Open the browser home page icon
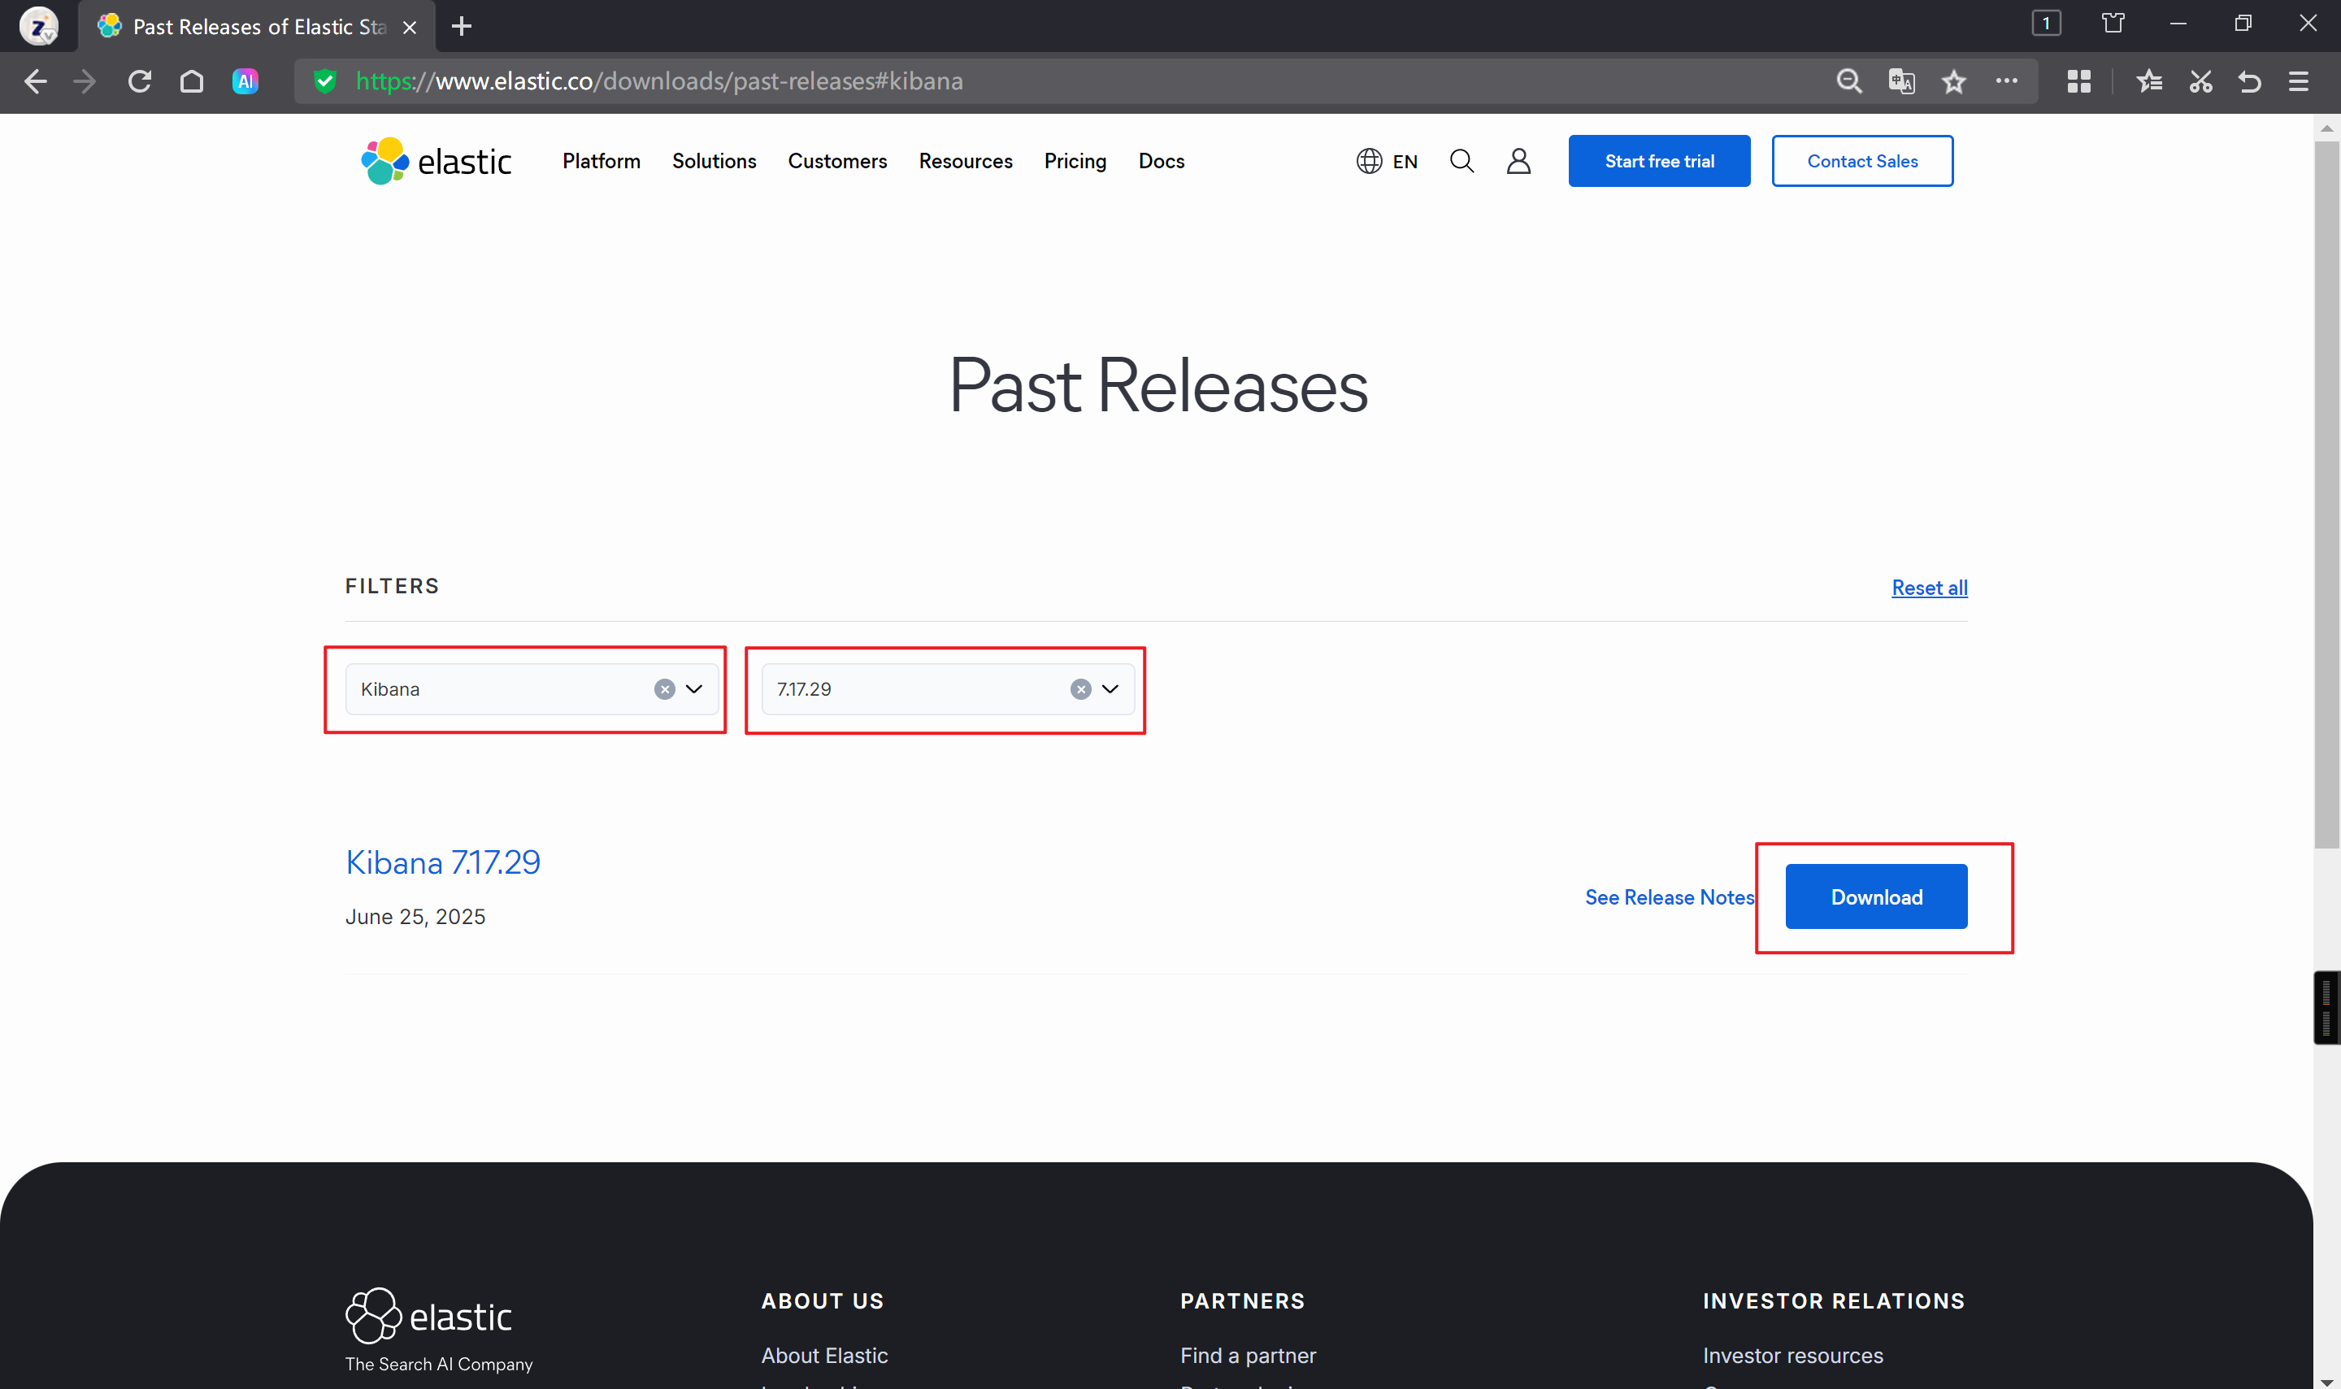This screenshot has height=1389, width=2341. point(192,81)
